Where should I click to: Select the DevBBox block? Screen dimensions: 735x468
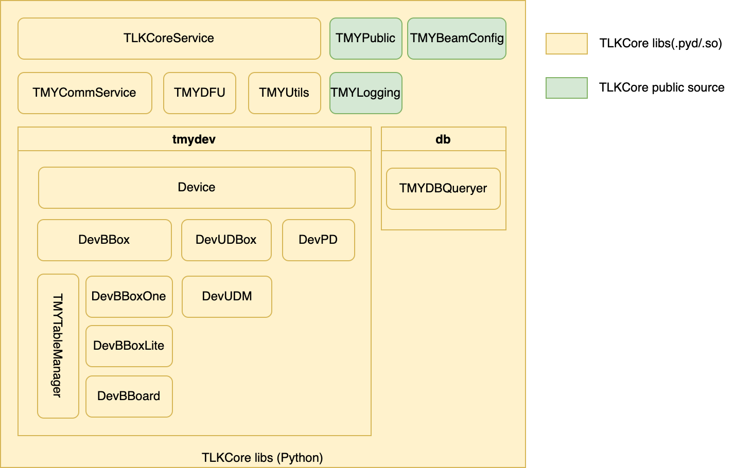[x=104, y=240]
